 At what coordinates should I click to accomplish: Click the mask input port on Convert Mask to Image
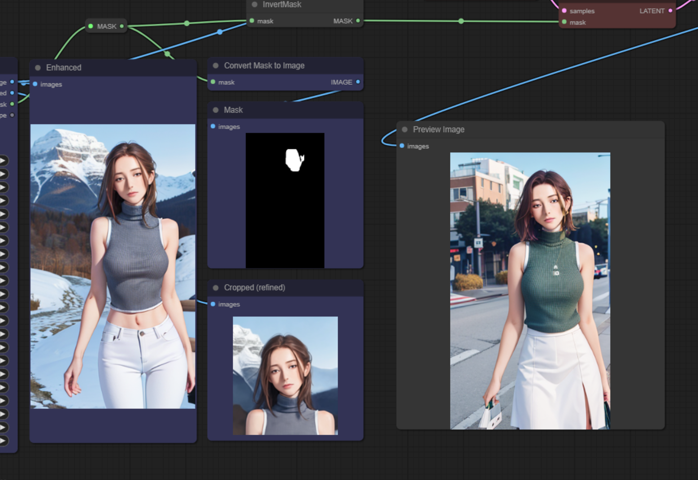point(213,82)
